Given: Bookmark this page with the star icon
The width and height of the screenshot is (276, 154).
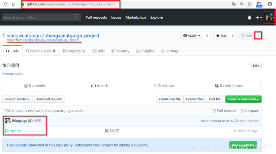Looking at the screenshot, I should (249, 4).
